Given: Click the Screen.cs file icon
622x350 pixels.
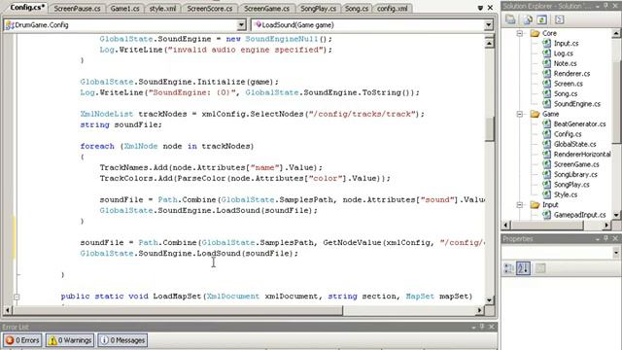Looking at the screenshot, I should (x=546, y=84).
